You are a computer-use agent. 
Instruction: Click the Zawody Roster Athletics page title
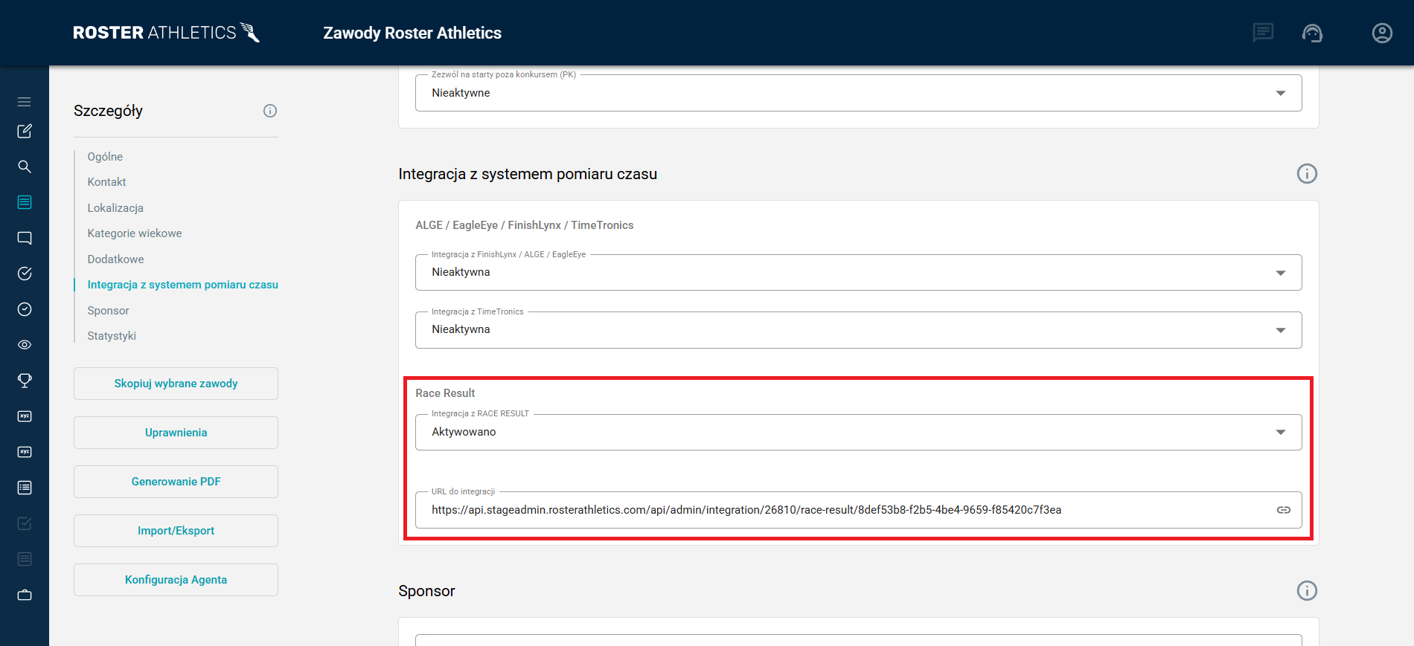tap(412, 33)
